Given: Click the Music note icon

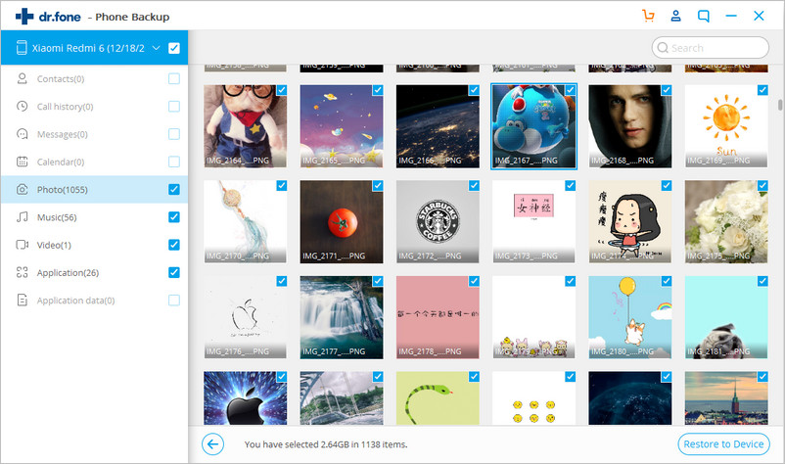Looking at the screenshot, I should click(x=22, y=217).
